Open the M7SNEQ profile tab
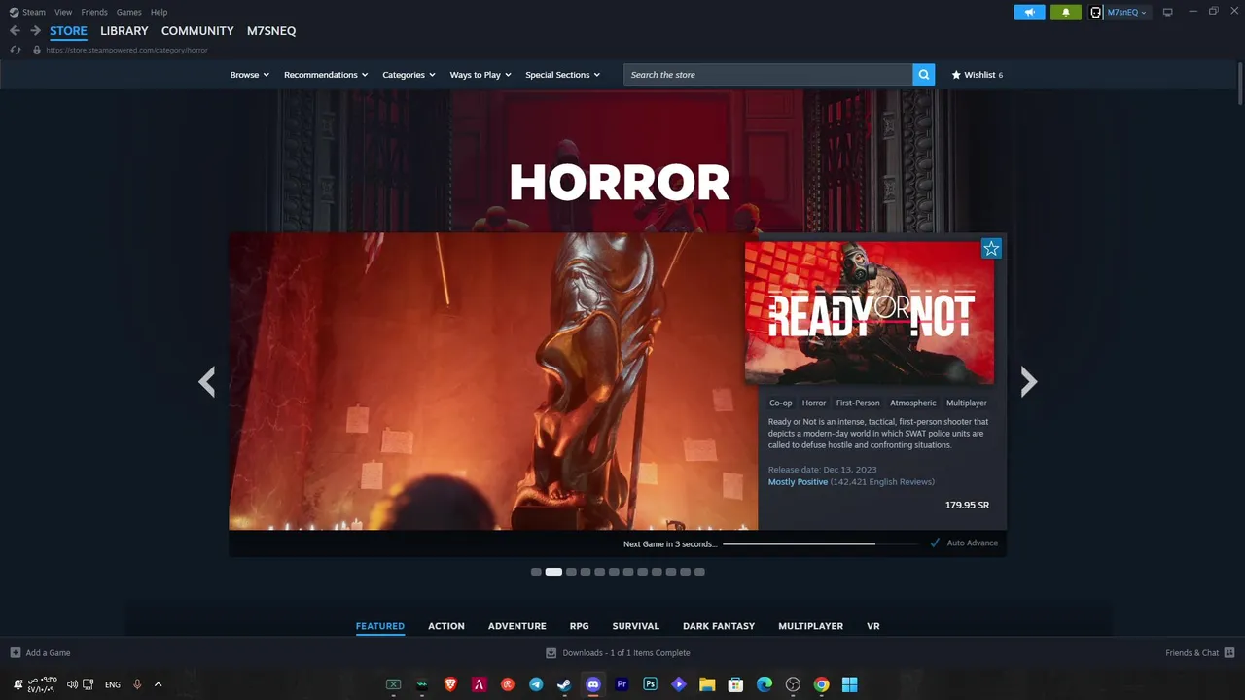Image resolution: width=1245 pixels, height=700 pixels. click(x=271, y=31)
